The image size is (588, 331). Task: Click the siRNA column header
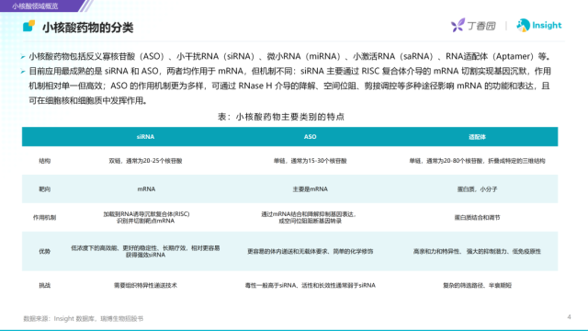[x=145, y=137]
